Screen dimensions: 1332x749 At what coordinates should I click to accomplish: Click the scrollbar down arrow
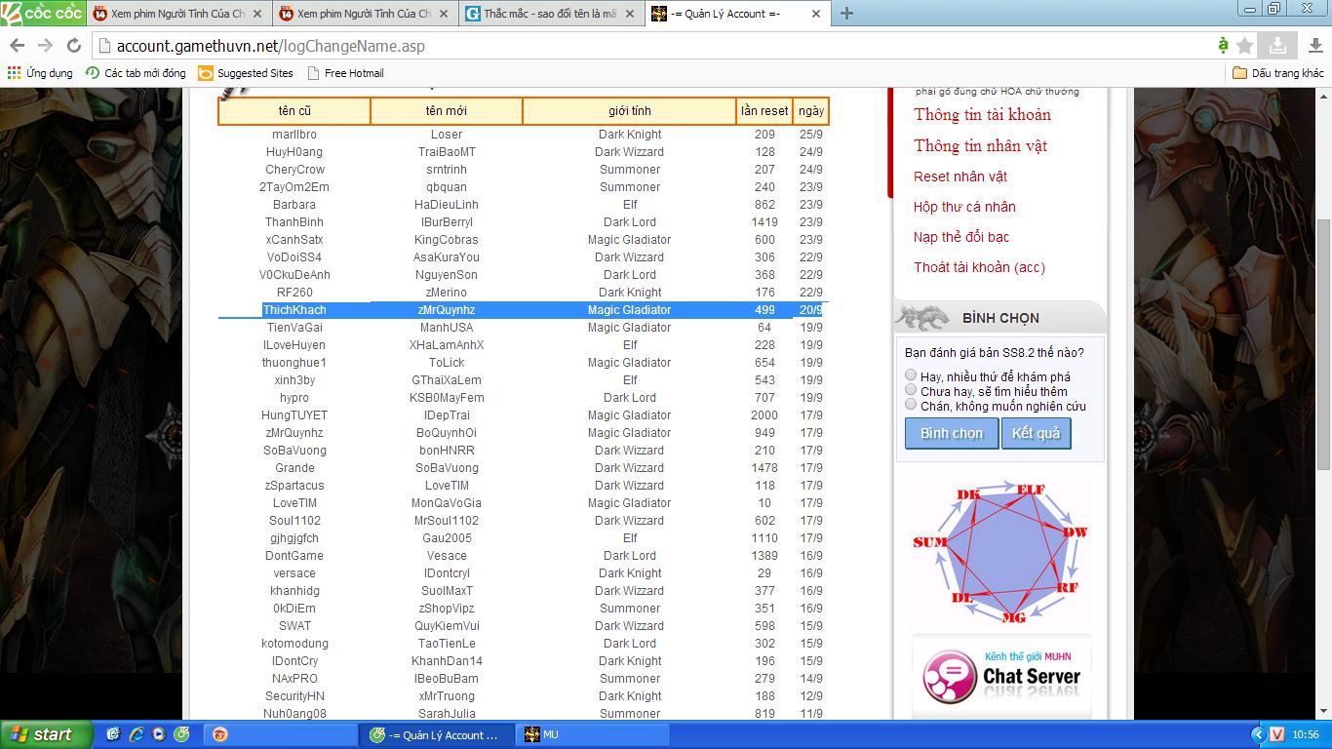pyautogui.click(x=1323, y=712)
